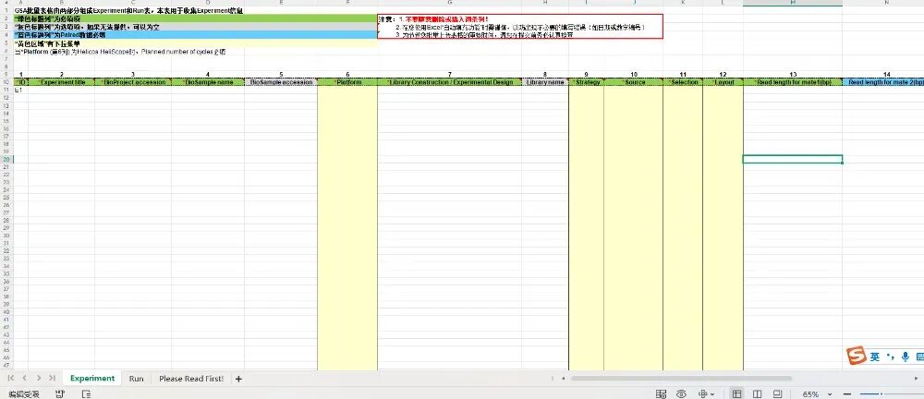Select Page Break Preview icon in status bar

click(x=777, y=393)
